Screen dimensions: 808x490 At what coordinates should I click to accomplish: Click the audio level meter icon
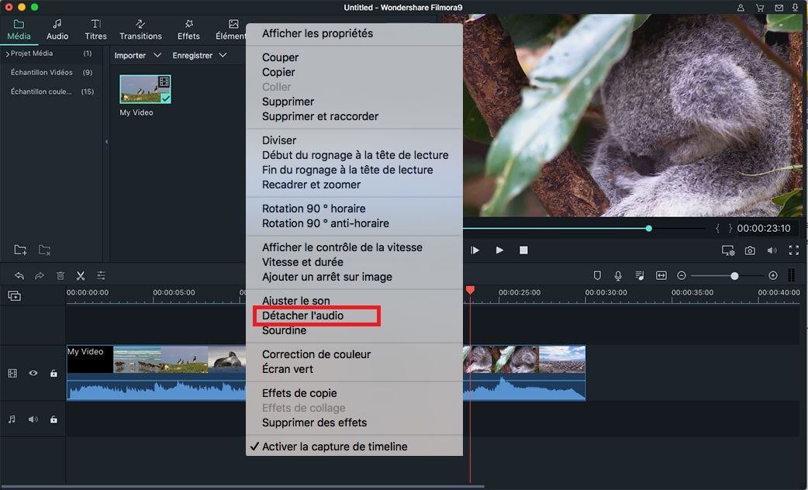pyautogui.click(x=792, y=275)
